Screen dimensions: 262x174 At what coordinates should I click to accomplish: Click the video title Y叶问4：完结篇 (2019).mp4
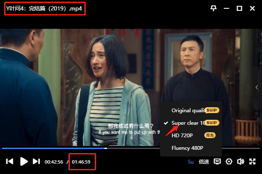(x=44, y=8)
